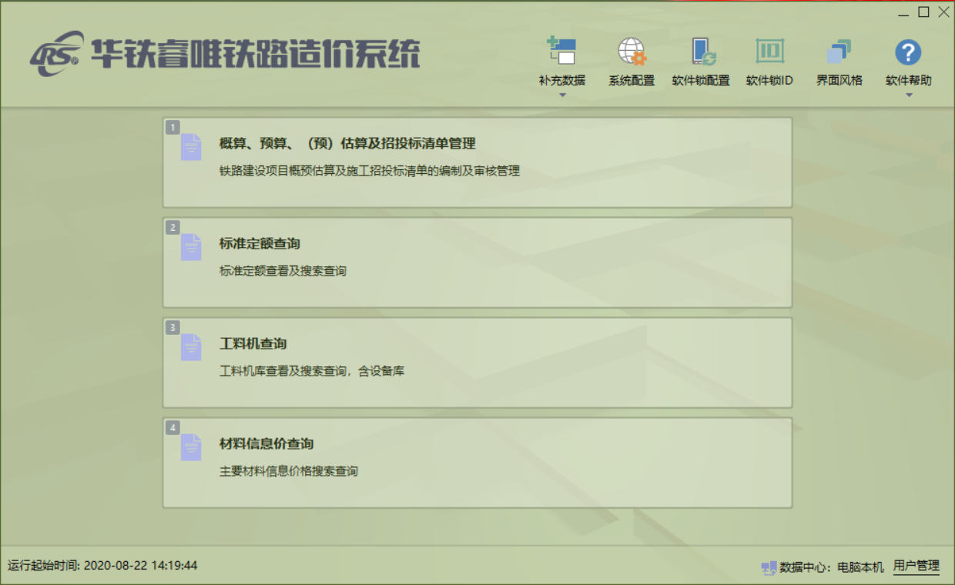Click the document icon beside 工料机查询

(x=191, y=347)
